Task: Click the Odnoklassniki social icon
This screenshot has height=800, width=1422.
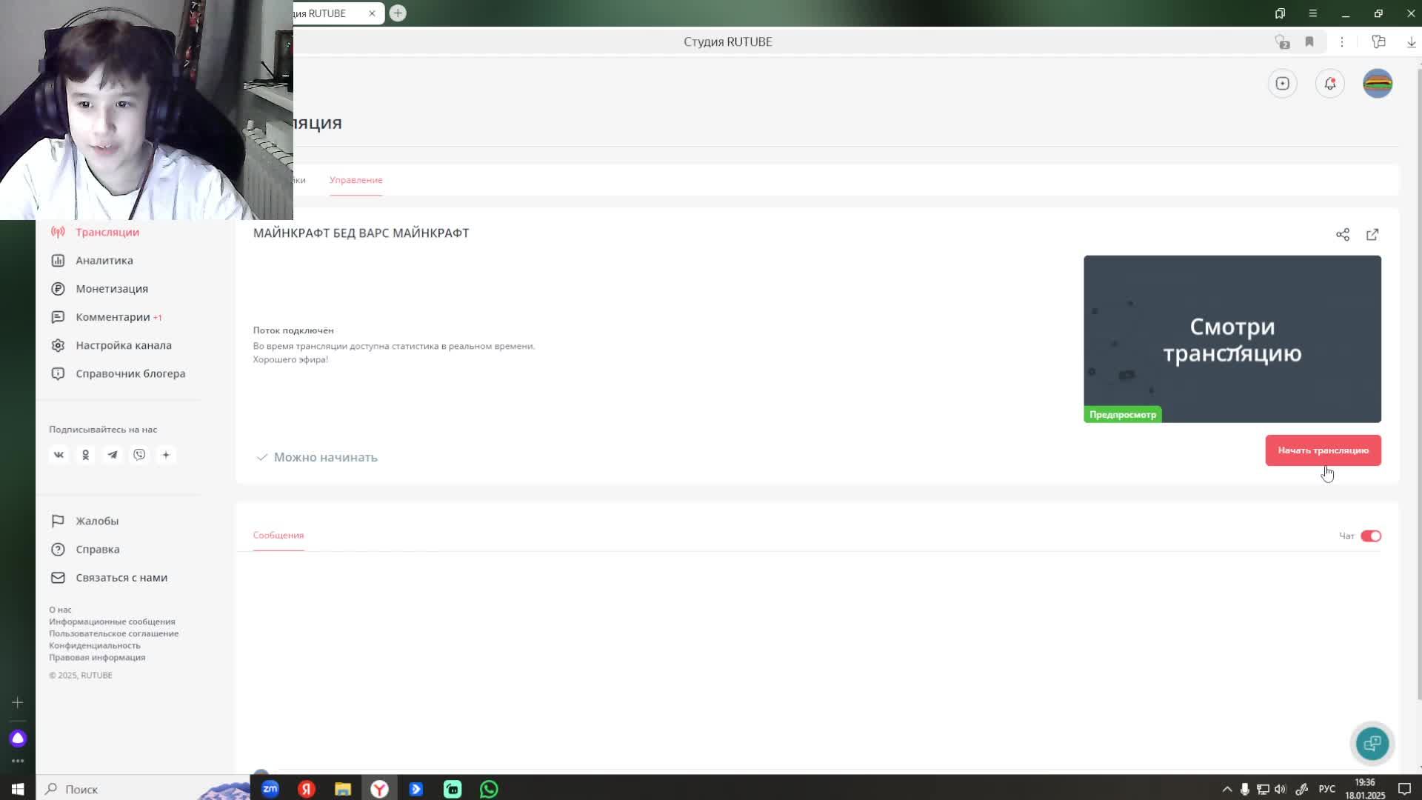Action: 85,455
